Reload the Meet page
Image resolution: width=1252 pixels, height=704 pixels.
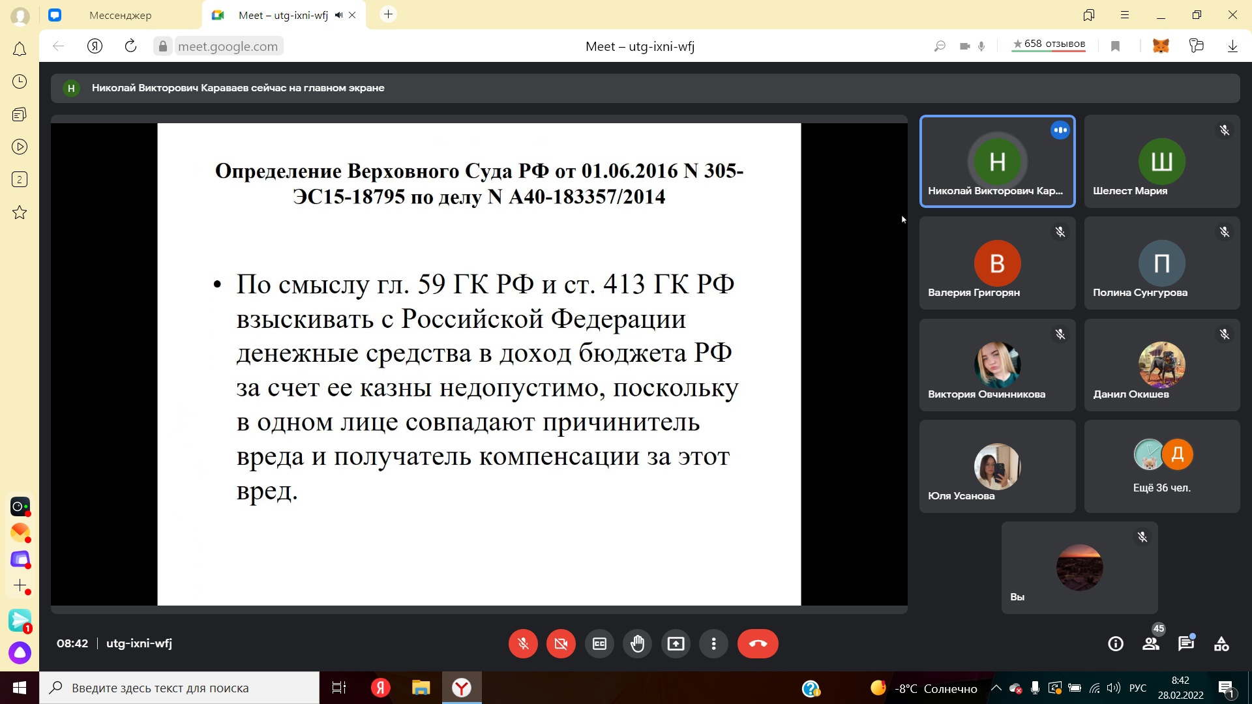[x=130, y=46]
